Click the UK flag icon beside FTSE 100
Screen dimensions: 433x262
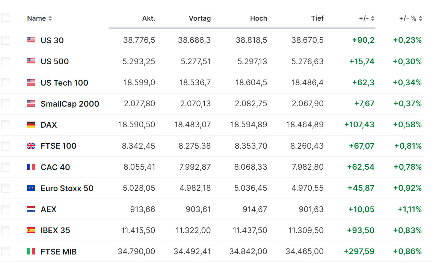[x=31, y=146]
